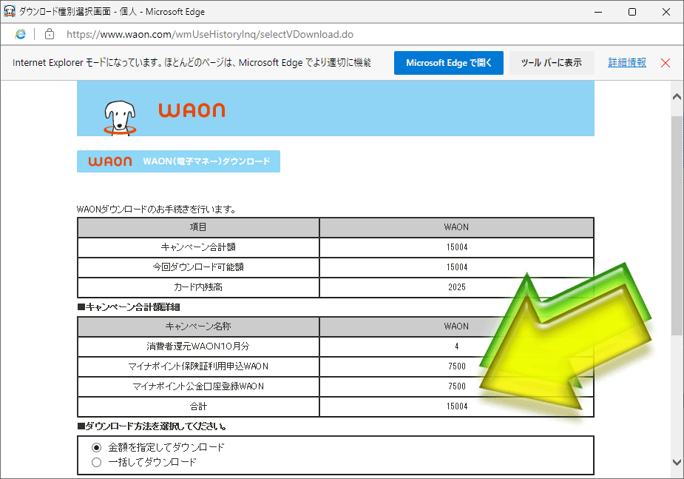684x479 pixels.
Task: Click the scroll down arrow
Action: pos(677,462)
